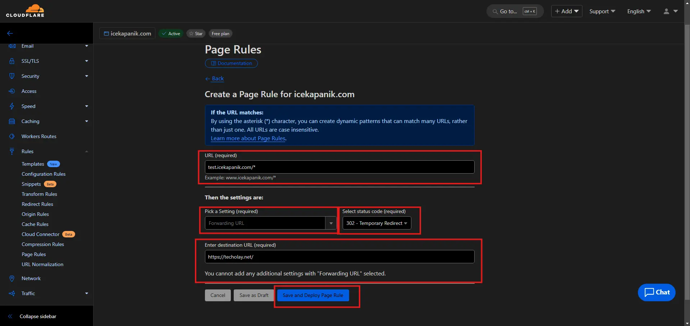Open the status code dropdown
The image size is (690, 326).
point(376,223)
